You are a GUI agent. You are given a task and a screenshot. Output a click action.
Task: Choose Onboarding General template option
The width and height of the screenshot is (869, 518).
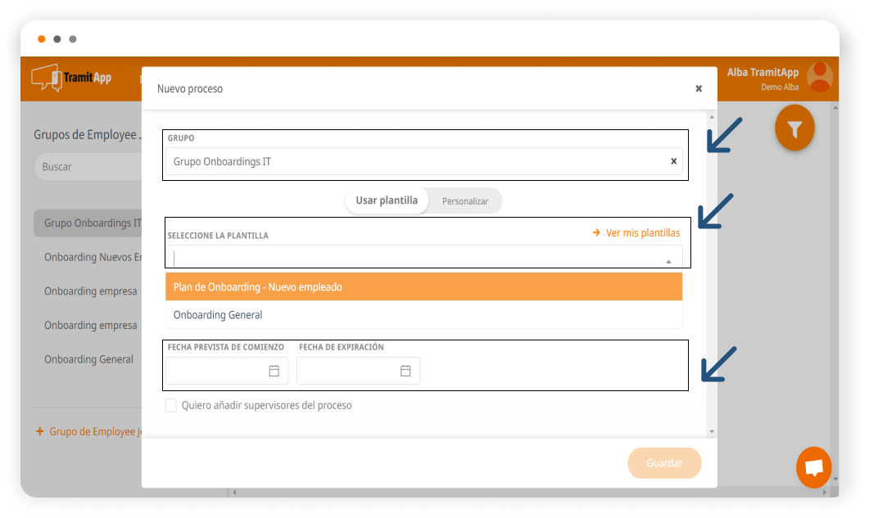click(423, 315)
